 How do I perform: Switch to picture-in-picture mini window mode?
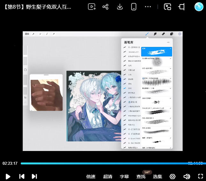click(167, 7)
